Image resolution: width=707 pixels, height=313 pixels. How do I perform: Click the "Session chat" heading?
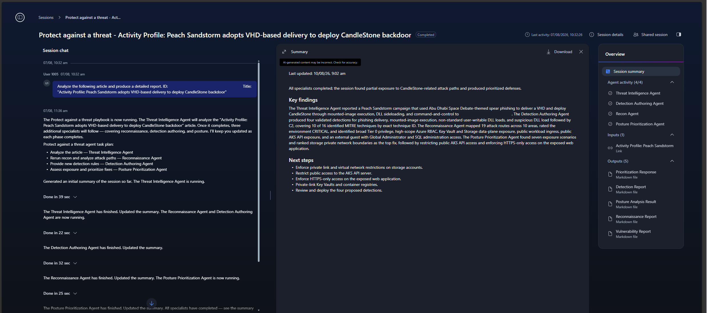coord(56,51)
